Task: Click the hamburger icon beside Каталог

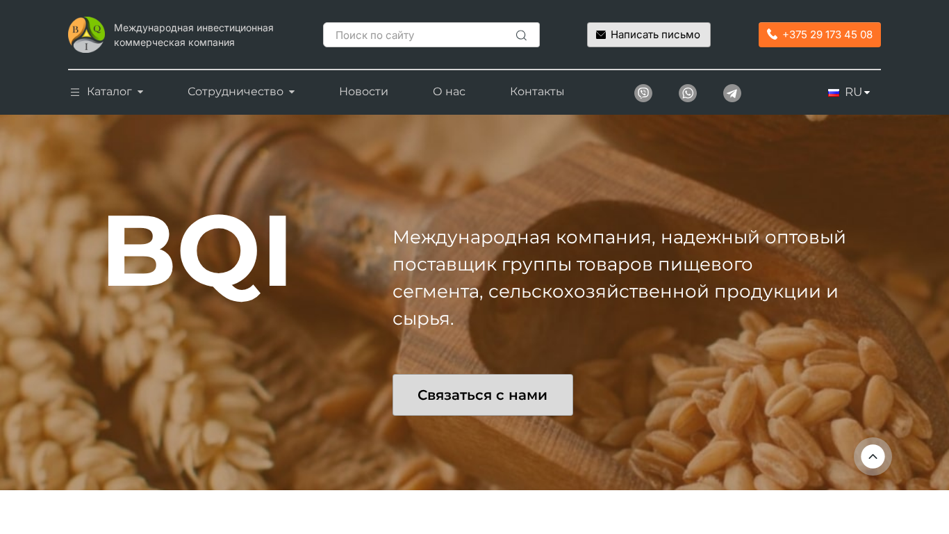Action: (x=75, y=92)
